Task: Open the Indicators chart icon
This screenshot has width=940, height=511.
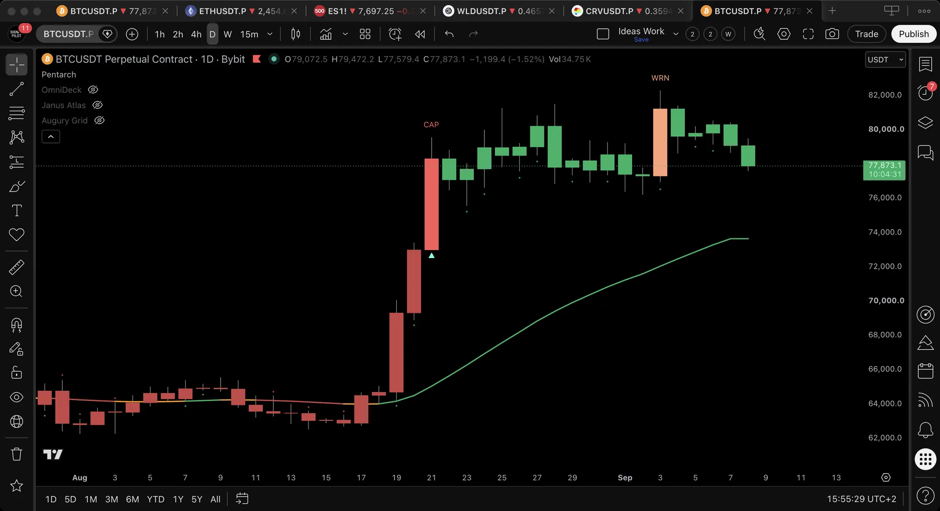Action: coord(326,34)
